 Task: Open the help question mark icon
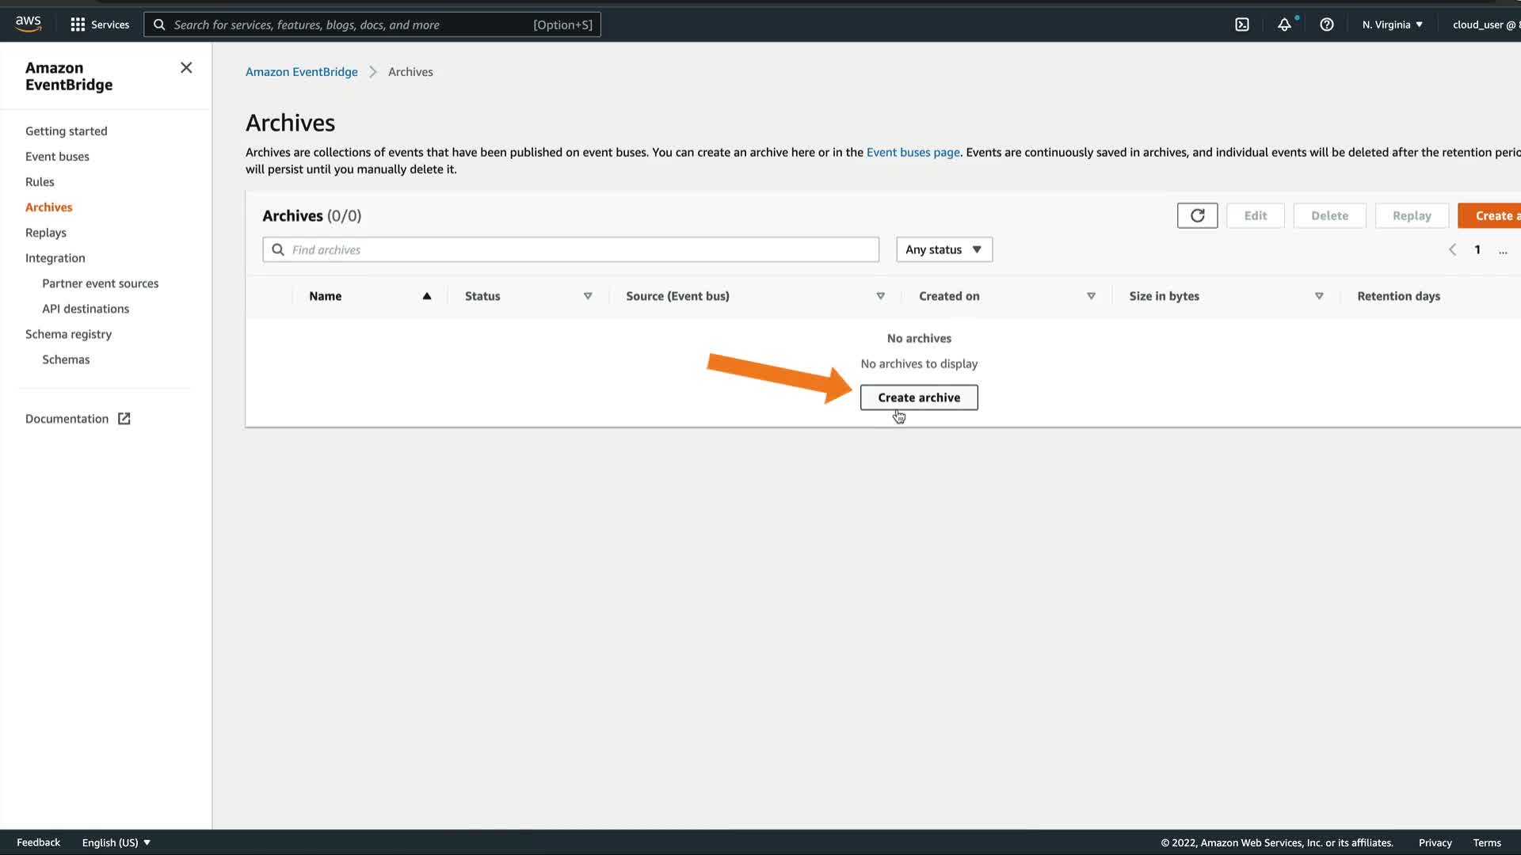(x=1326, y=25)
